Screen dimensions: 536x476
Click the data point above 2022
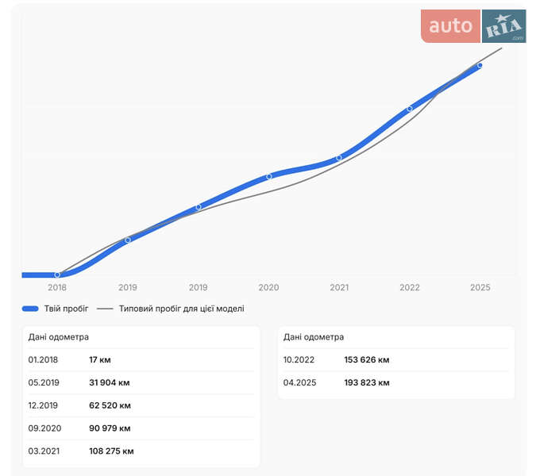pos(410,109)
